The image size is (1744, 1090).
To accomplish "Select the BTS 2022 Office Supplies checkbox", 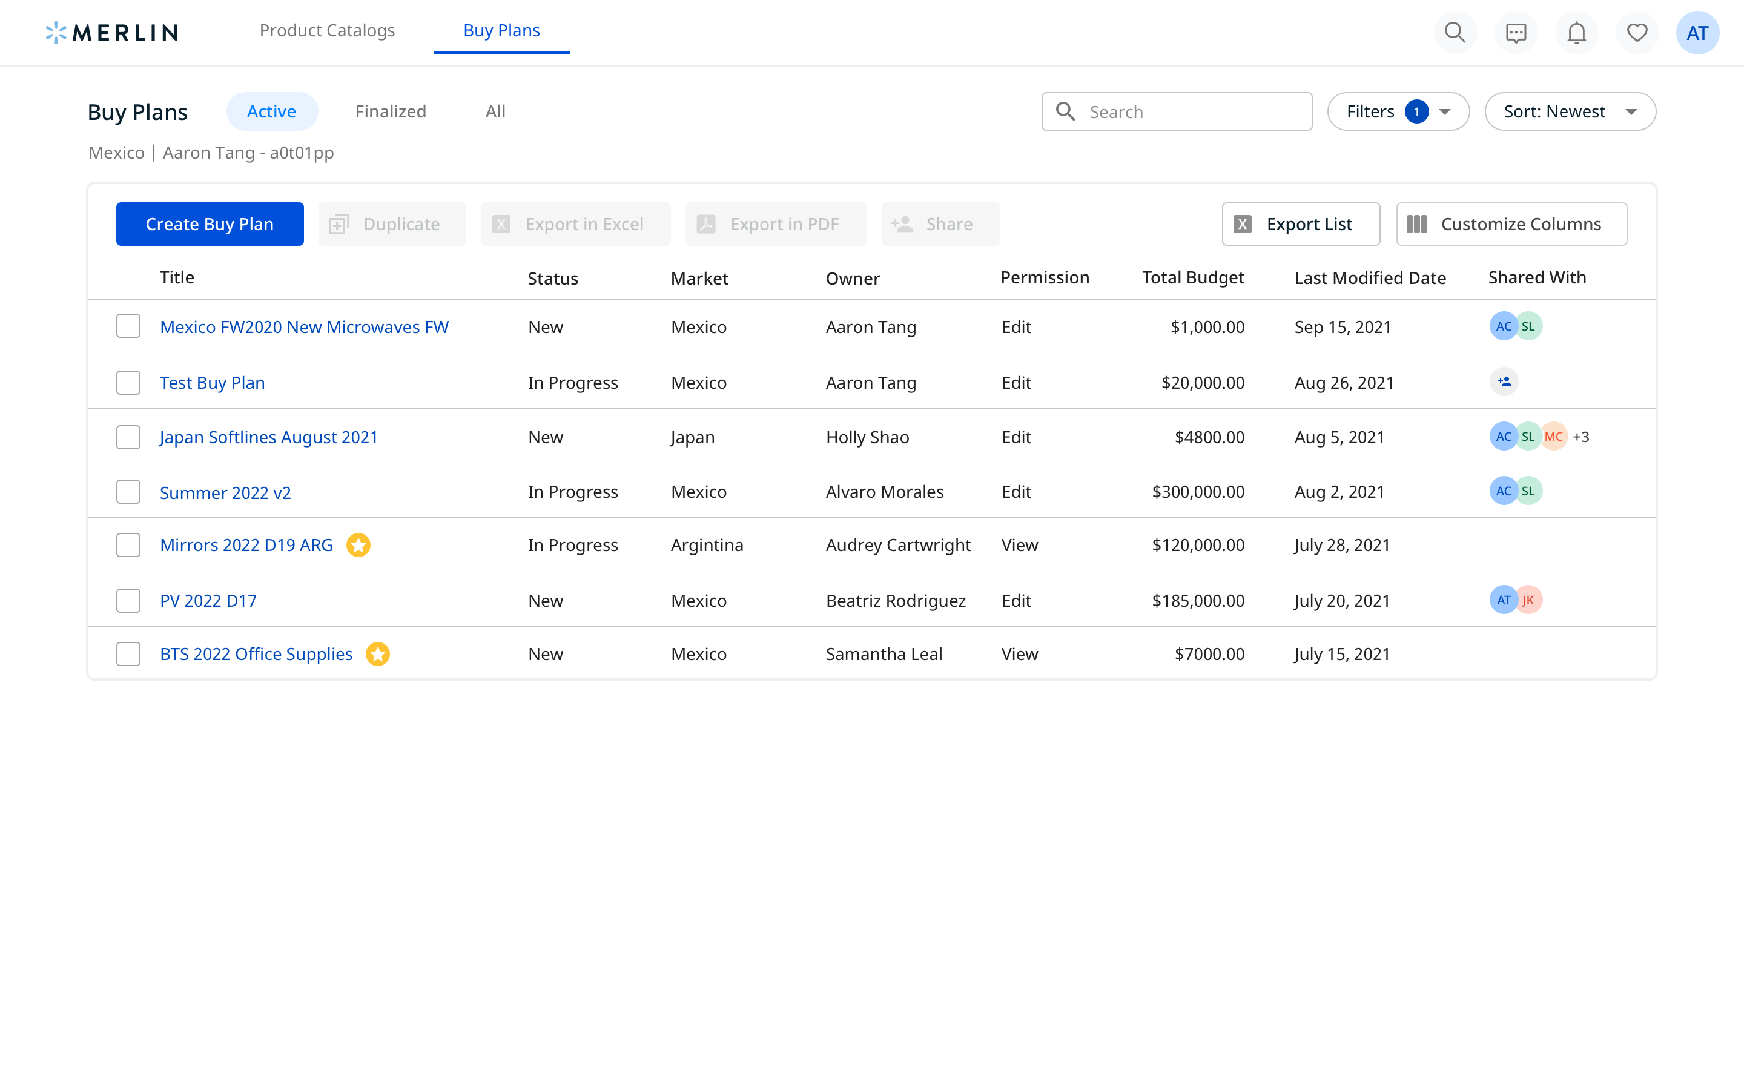I will point(128,654).
